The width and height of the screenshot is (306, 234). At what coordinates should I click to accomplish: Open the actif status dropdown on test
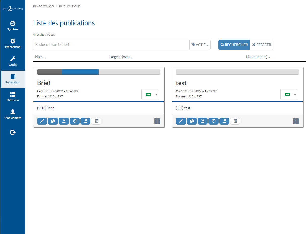pyautogui.click(x=289, y=94)
